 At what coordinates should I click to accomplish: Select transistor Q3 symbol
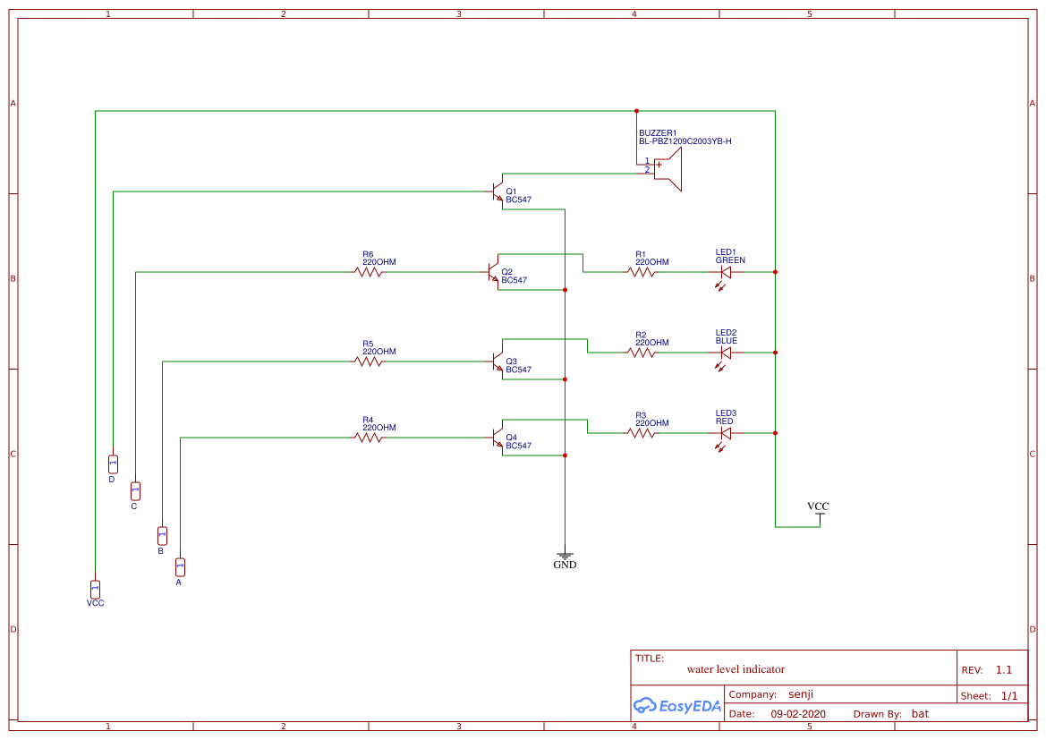tap(497, 361)
